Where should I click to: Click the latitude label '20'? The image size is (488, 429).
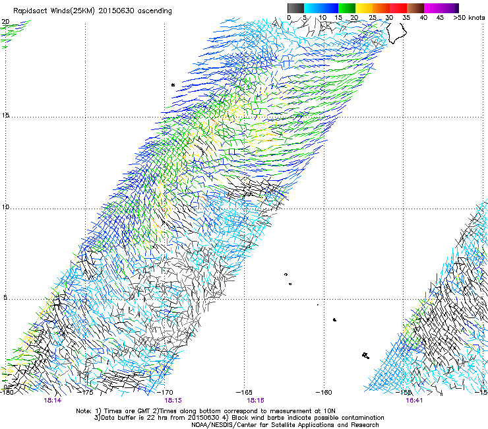point(5,22)
